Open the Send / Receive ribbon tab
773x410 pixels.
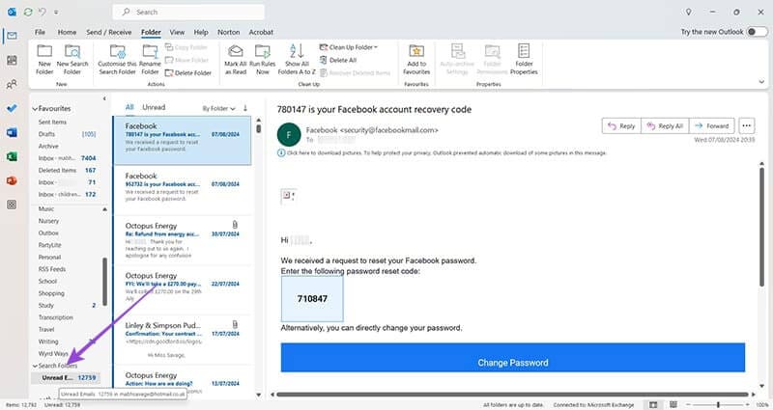click(x=108, y=32)
